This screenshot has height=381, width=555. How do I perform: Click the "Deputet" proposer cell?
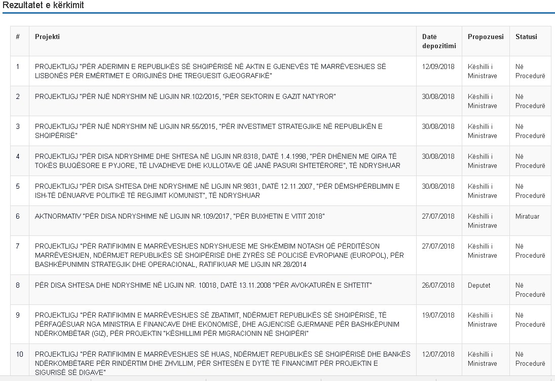pyautogui.click(x=479, y=285)
